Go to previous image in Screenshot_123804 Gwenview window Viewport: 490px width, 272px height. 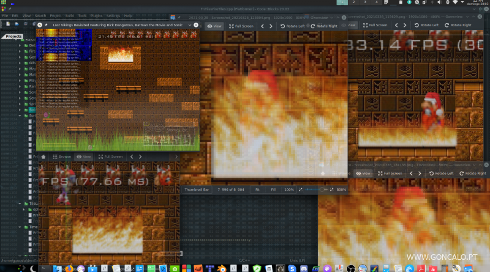263,26
